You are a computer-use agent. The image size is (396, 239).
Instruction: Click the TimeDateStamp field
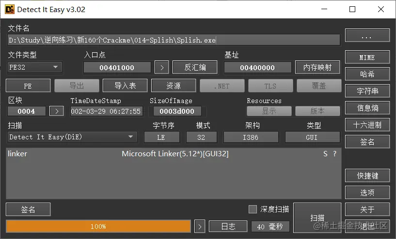[106, 111]
